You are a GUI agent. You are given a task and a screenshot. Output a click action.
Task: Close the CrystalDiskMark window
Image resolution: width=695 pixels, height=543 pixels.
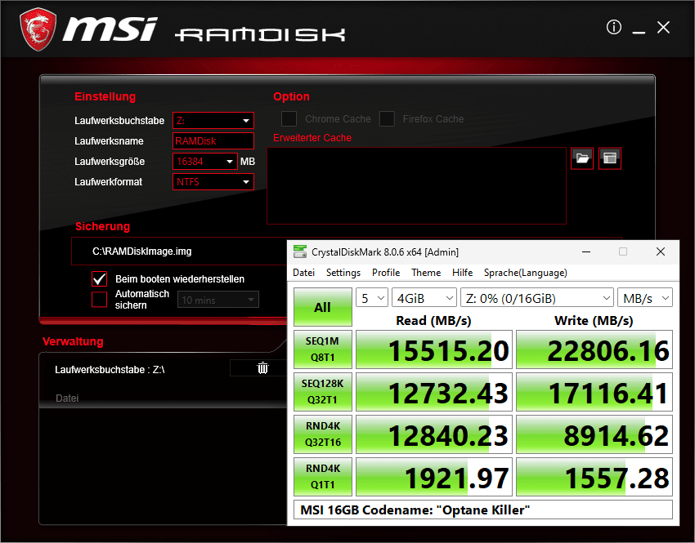coord(661,251)
